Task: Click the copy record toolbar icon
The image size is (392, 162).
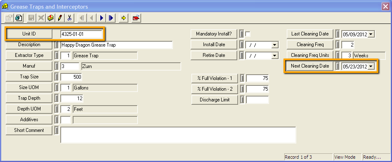Action: 19,18
